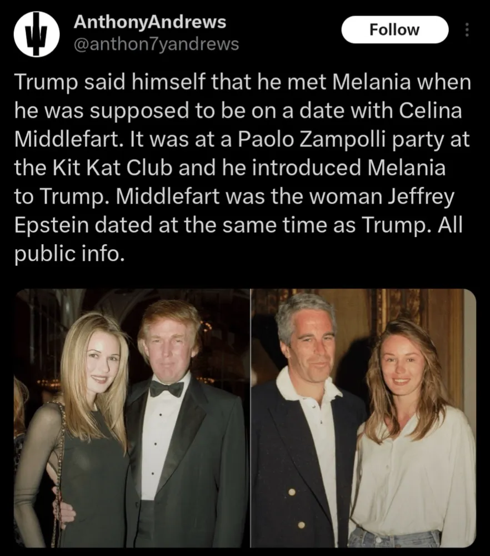Click the tweet body text to expand post
490x556 pixels.
pos(243,167)
